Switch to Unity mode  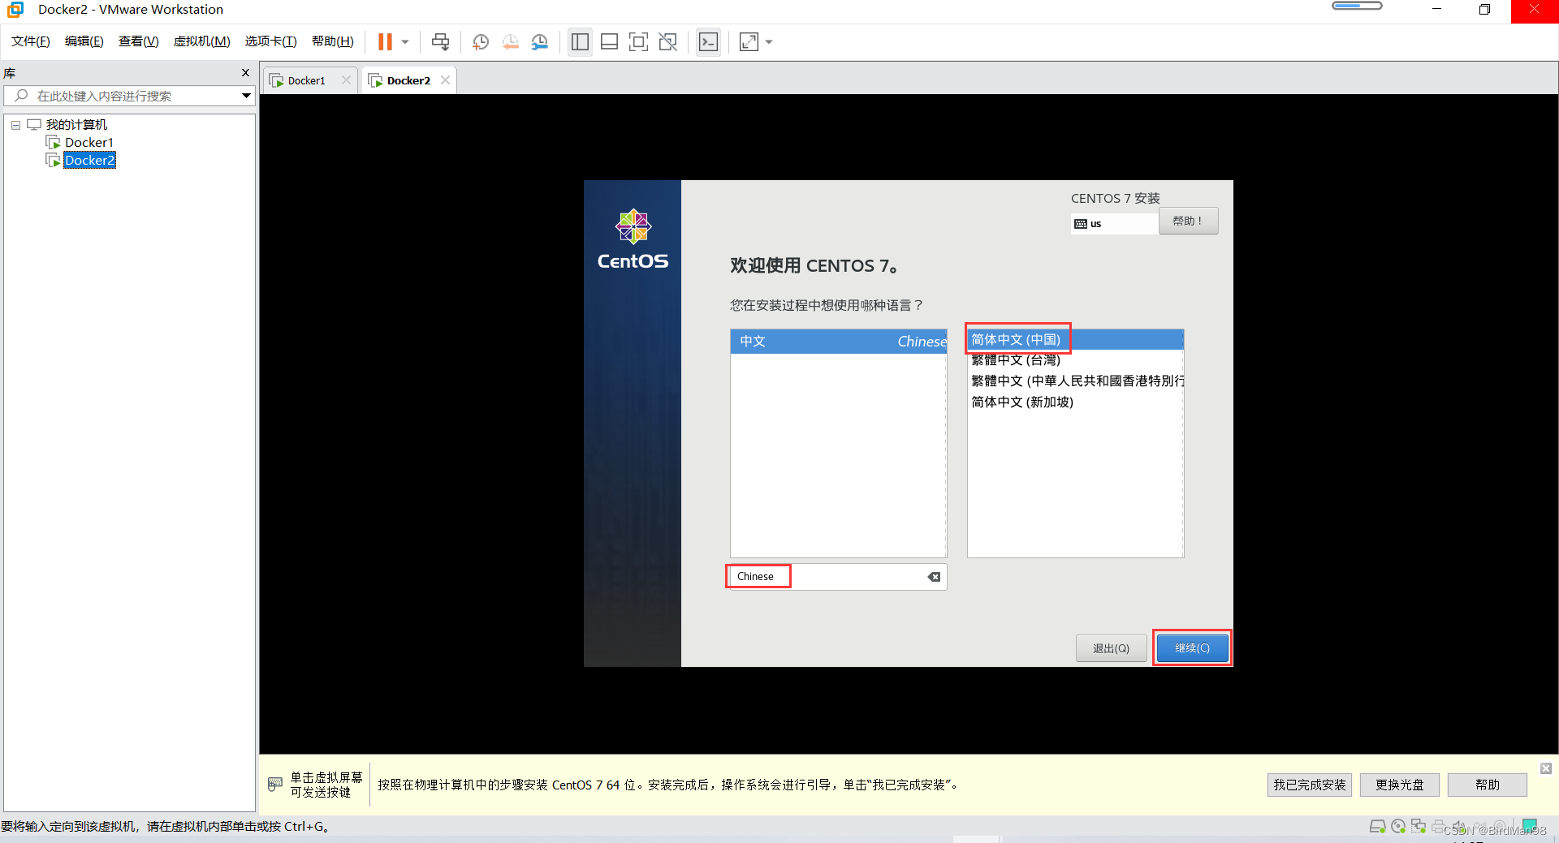tap(668, 42)
